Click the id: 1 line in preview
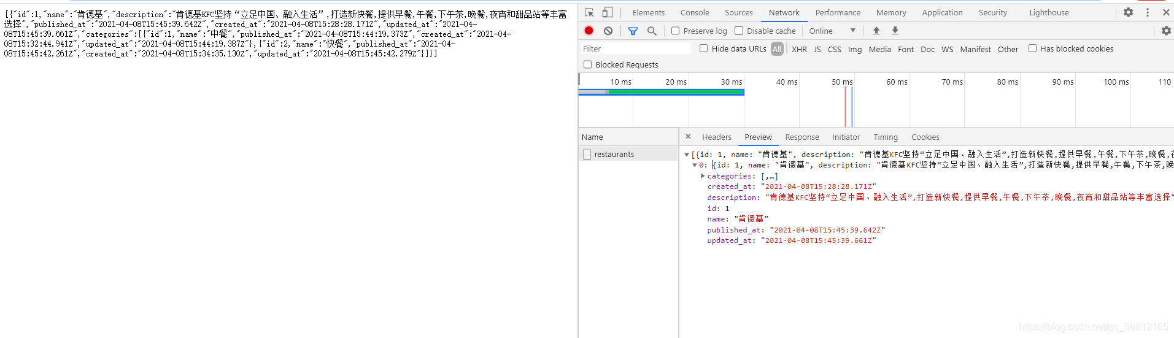This screenshot has height=338, width=1174. point(718,209)
